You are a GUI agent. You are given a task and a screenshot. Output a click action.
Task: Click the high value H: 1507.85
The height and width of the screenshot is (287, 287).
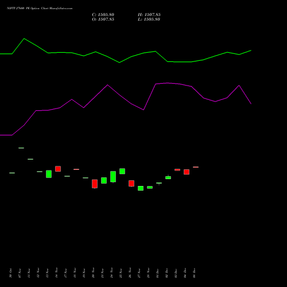[149, 15]
